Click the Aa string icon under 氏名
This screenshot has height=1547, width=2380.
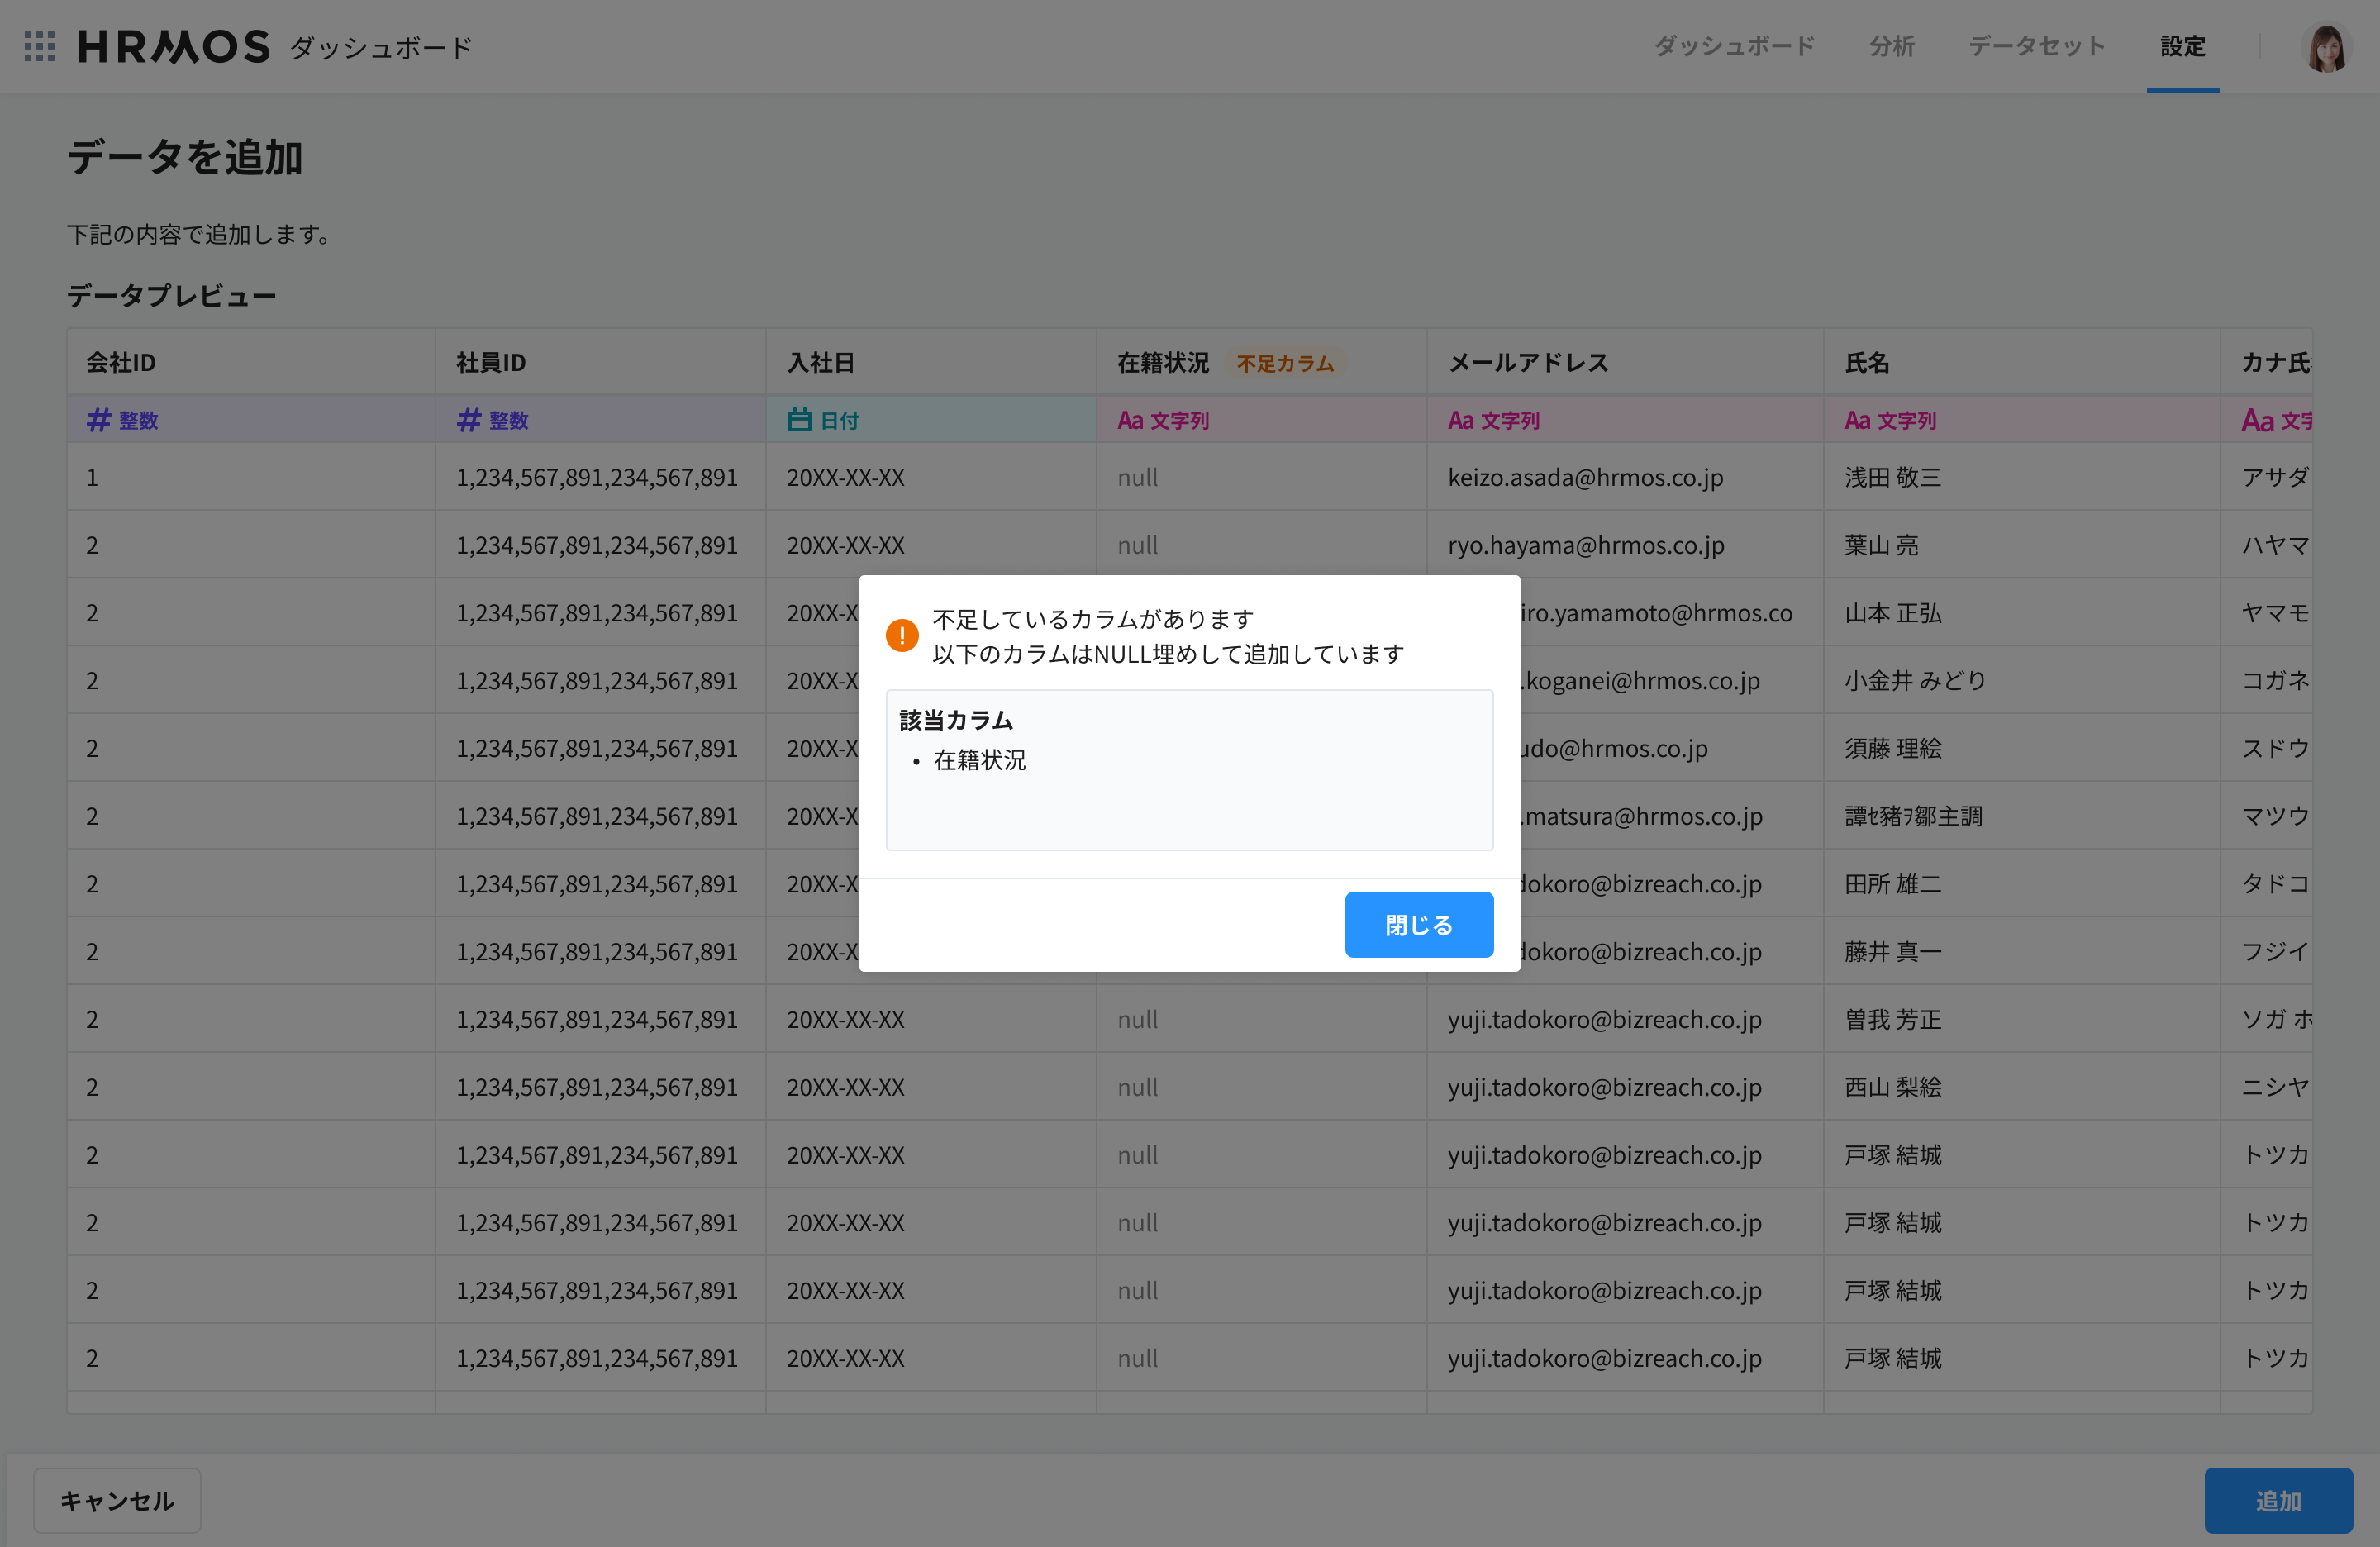click(x=1857, y=420)
